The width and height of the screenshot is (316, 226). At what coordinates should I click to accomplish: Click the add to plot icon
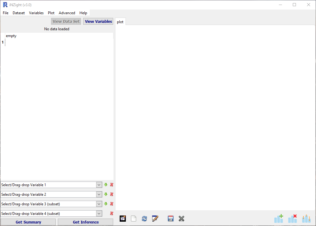click(x=279, y=219)
